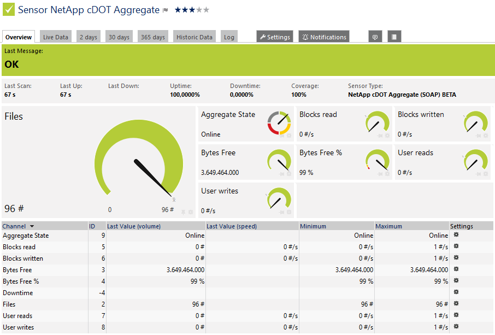This screenshot has width=495, height=335.
Task: Open settings gear for Bytes Free % channel
Action: (456, 281)
